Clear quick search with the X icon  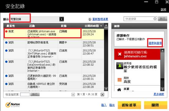tap(155, 19)
